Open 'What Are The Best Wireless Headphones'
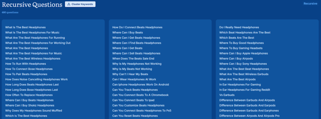Image resolution: width=321 pixels, height=119 pixels. (x=33, y=59)
